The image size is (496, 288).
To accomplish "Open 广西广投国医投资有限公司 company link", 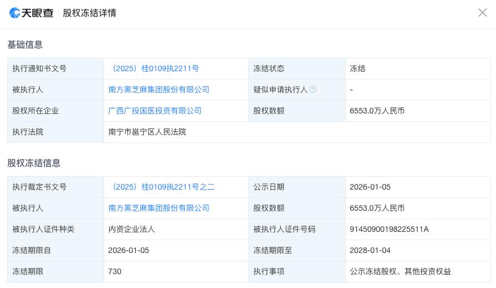I will [x=155, y=111].
